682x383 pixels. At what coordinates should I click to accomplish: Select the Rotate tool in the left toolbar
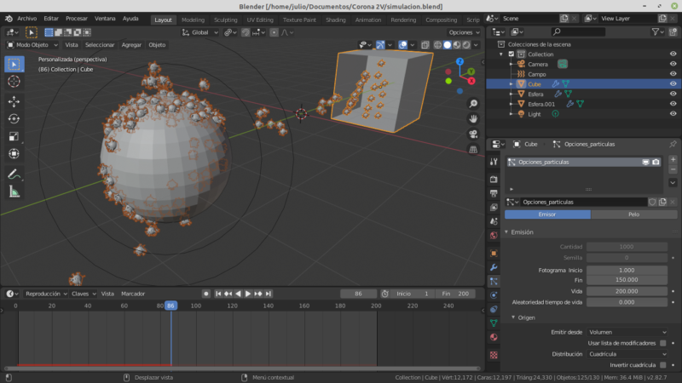(14, 119)
